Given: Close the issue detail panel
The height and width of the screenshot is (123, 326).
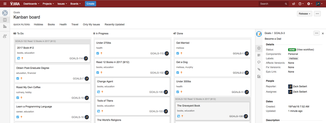Looking at the screenshot, I should tap(323, 33).
